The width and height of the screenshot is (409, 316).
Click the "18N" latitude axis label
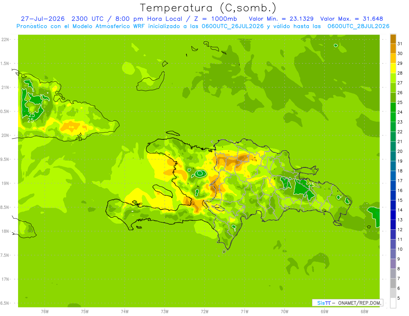coord(5,231)
